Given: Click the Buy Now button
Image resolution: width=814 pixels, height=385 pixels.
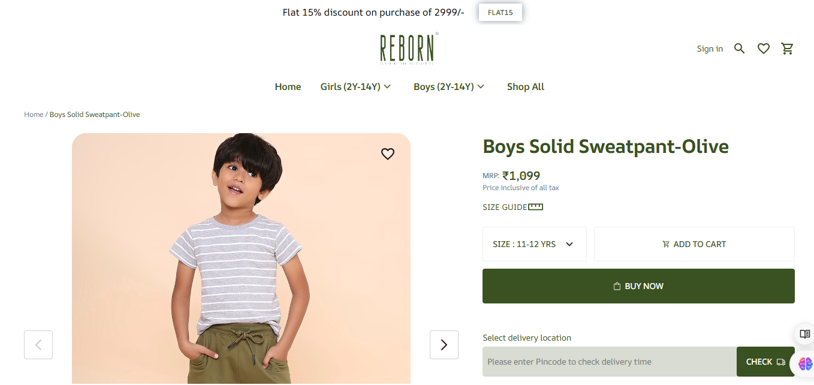Looking at the screenshot, I should 638,286.
